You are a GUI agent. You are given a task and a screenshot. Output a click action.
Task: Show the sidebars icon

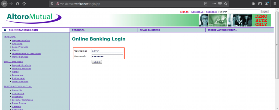pyautogui.click(x=260, y=4)
